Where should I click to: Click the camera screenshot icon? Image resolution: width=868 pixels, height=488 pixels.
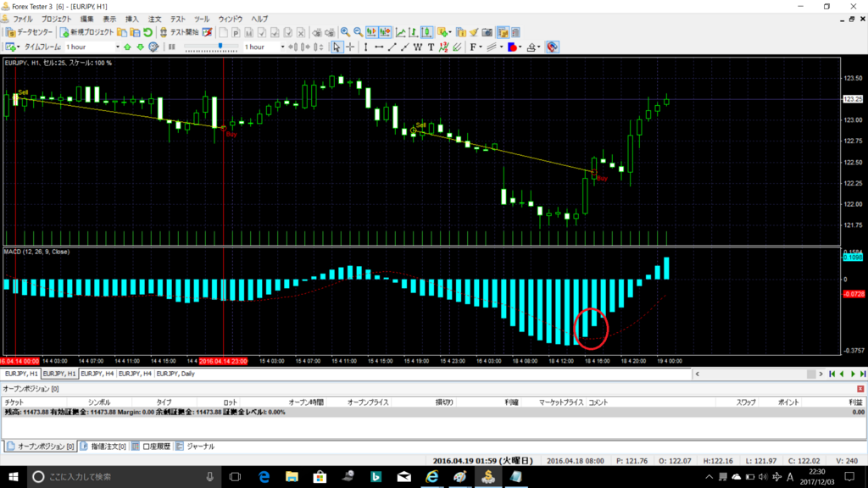tap(487, 33)
